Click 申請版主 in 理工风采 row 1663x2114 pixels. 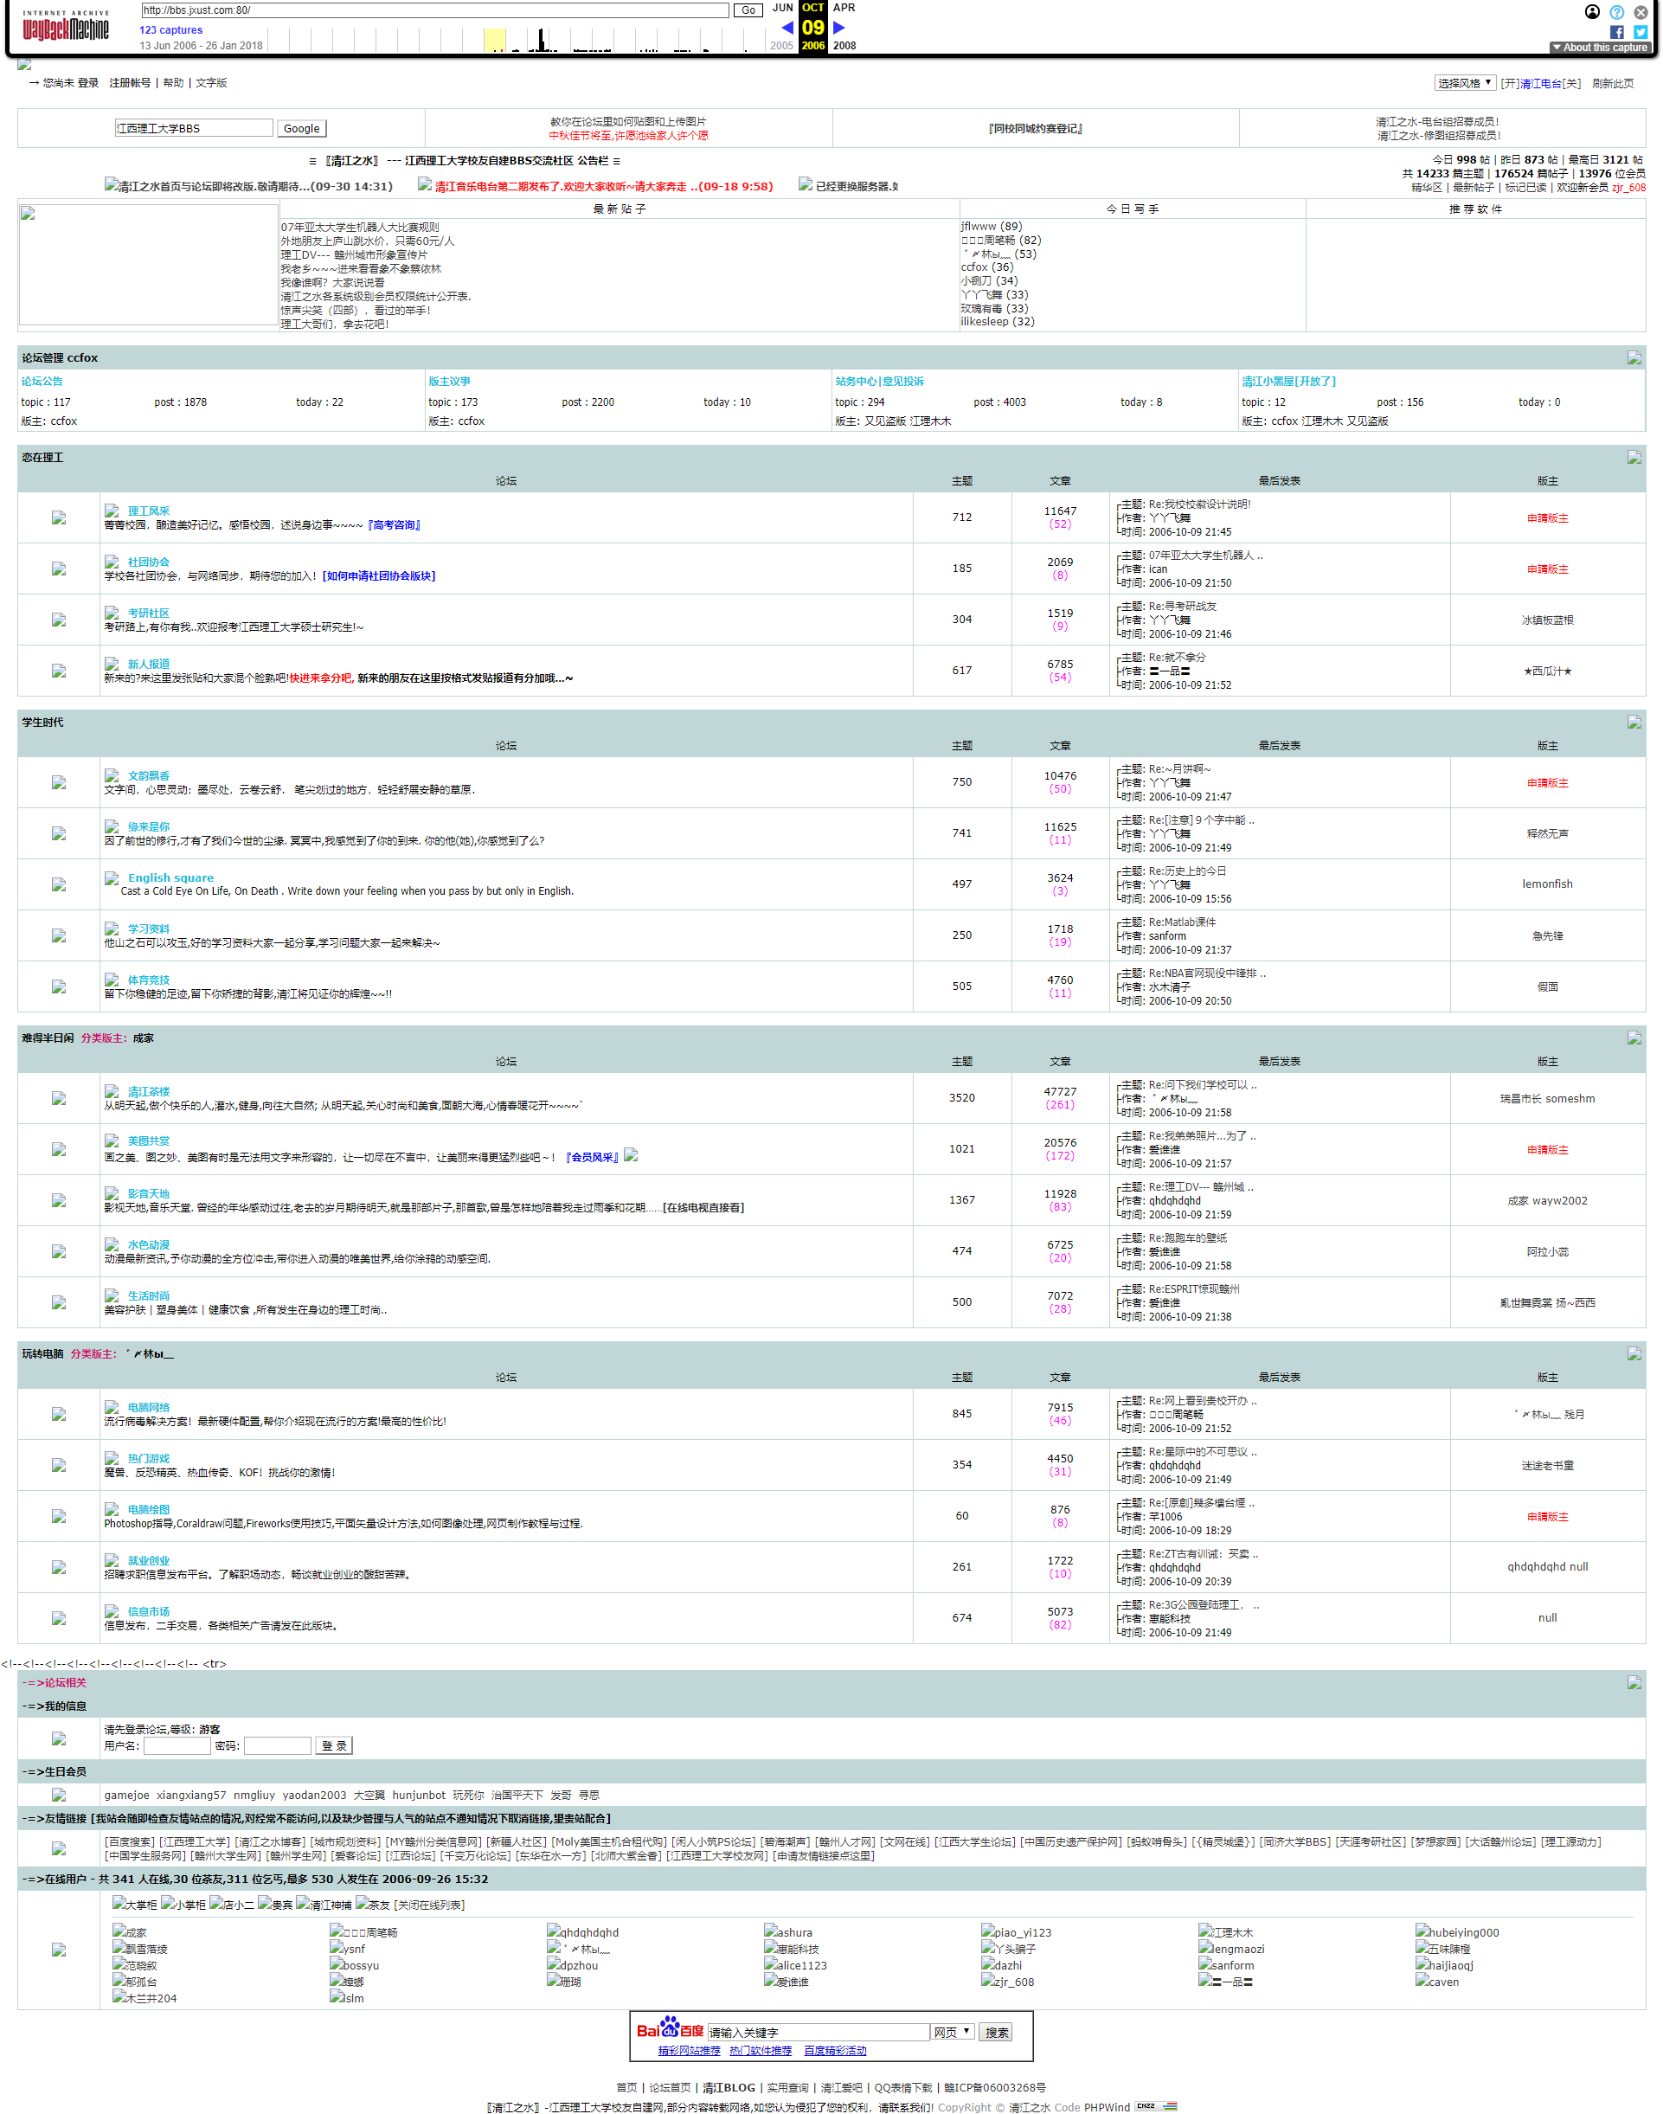point(1547,518)
